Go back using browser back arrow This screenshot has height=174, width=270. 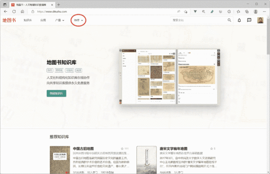pyautogui.click(x=5, y=12)
